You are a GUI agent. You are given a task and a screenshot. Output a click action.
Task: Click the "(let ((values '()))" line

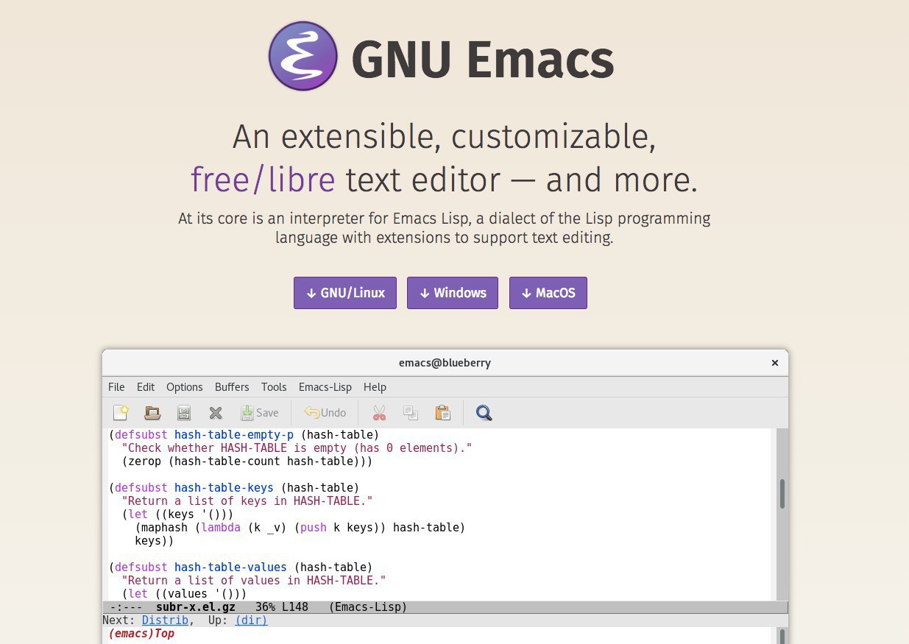tap(184, 594)
